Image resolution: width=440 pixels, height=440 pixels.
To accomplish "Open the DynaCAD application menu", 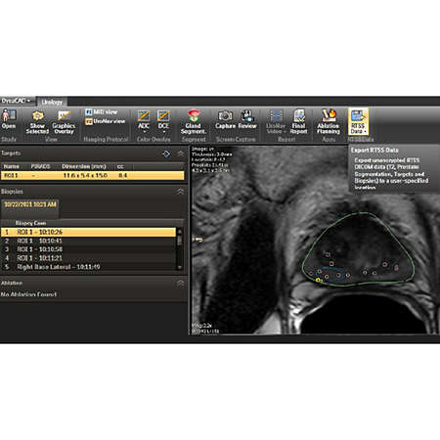I will [16, 101].
